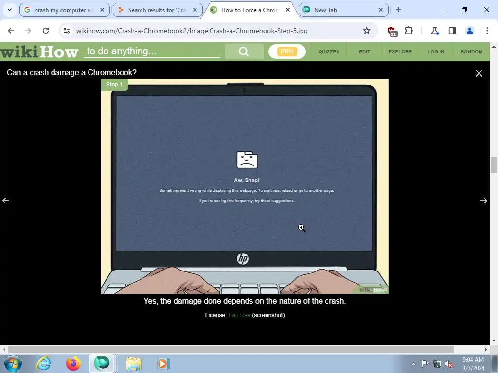Bookmark this page with the star icon
The height and width of the screenshot is (373, 498).
(x=367, y=31)
